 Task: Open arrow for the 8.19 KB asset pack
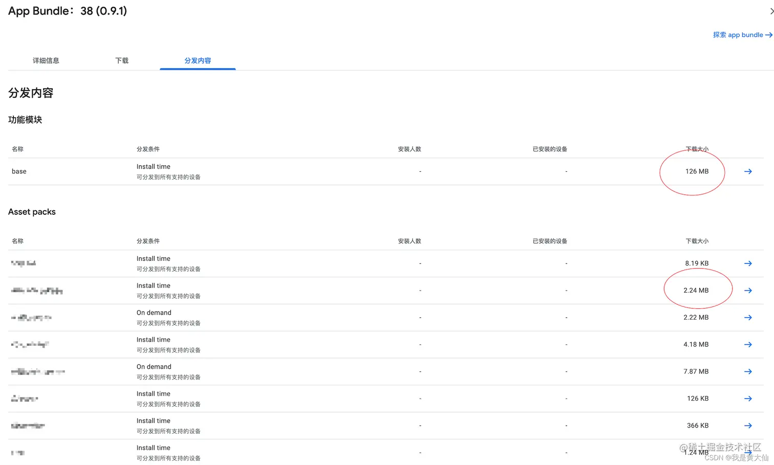click(748, 263)
